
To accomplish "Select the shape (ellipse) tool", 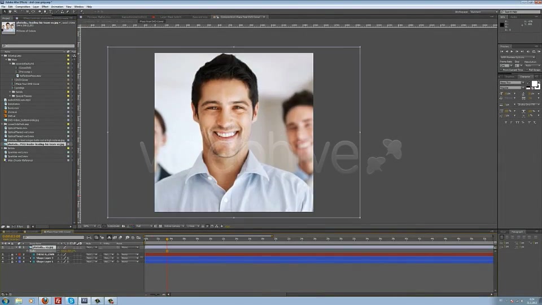I will pyautogui.click(x=40, y=11).
